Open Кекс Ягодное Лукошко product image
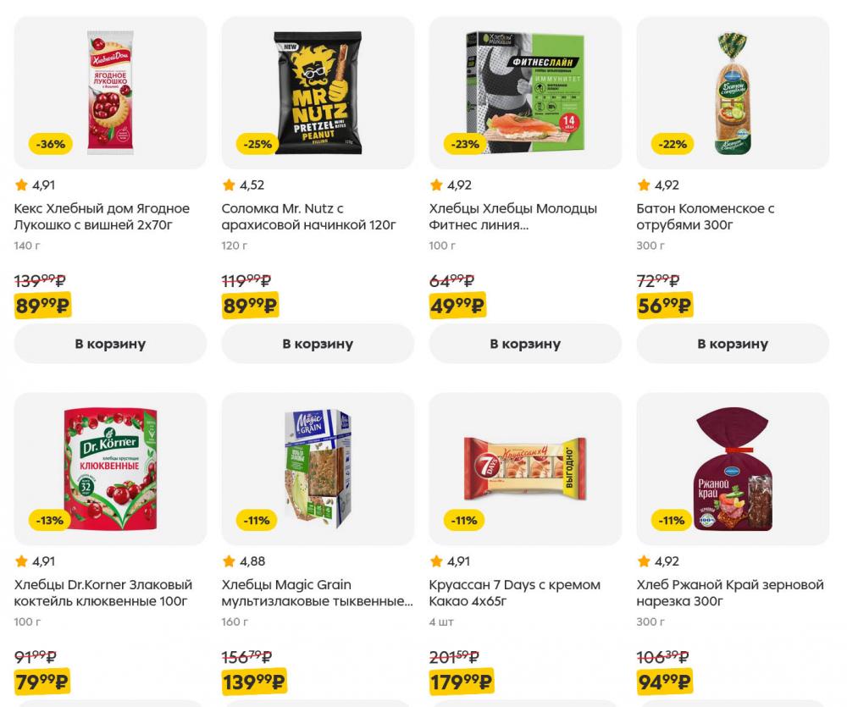847x707 pixels. pyautogui.click(x=110, y=92)
